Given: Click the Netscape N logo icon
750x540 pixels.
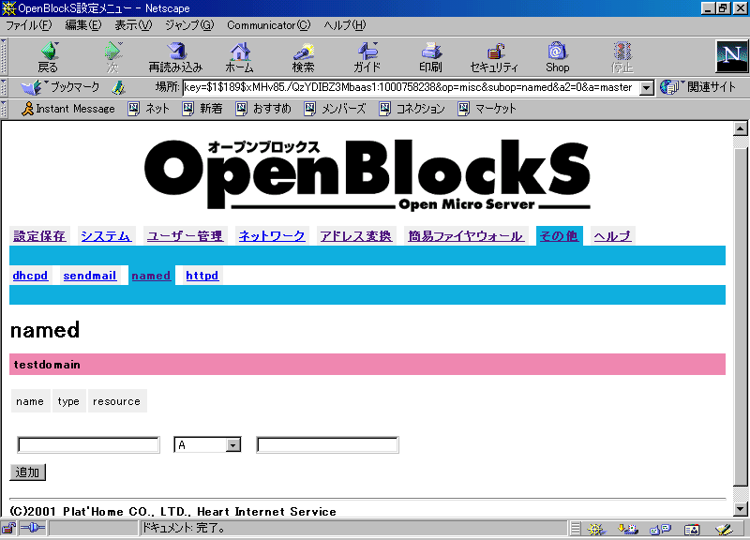Looking at the screenshot, I should 732,56.
